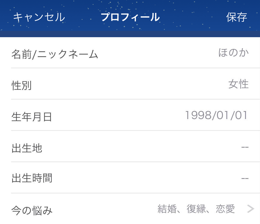Tap the 性別 row label
The image size is (260, 224).
(22, 86)
